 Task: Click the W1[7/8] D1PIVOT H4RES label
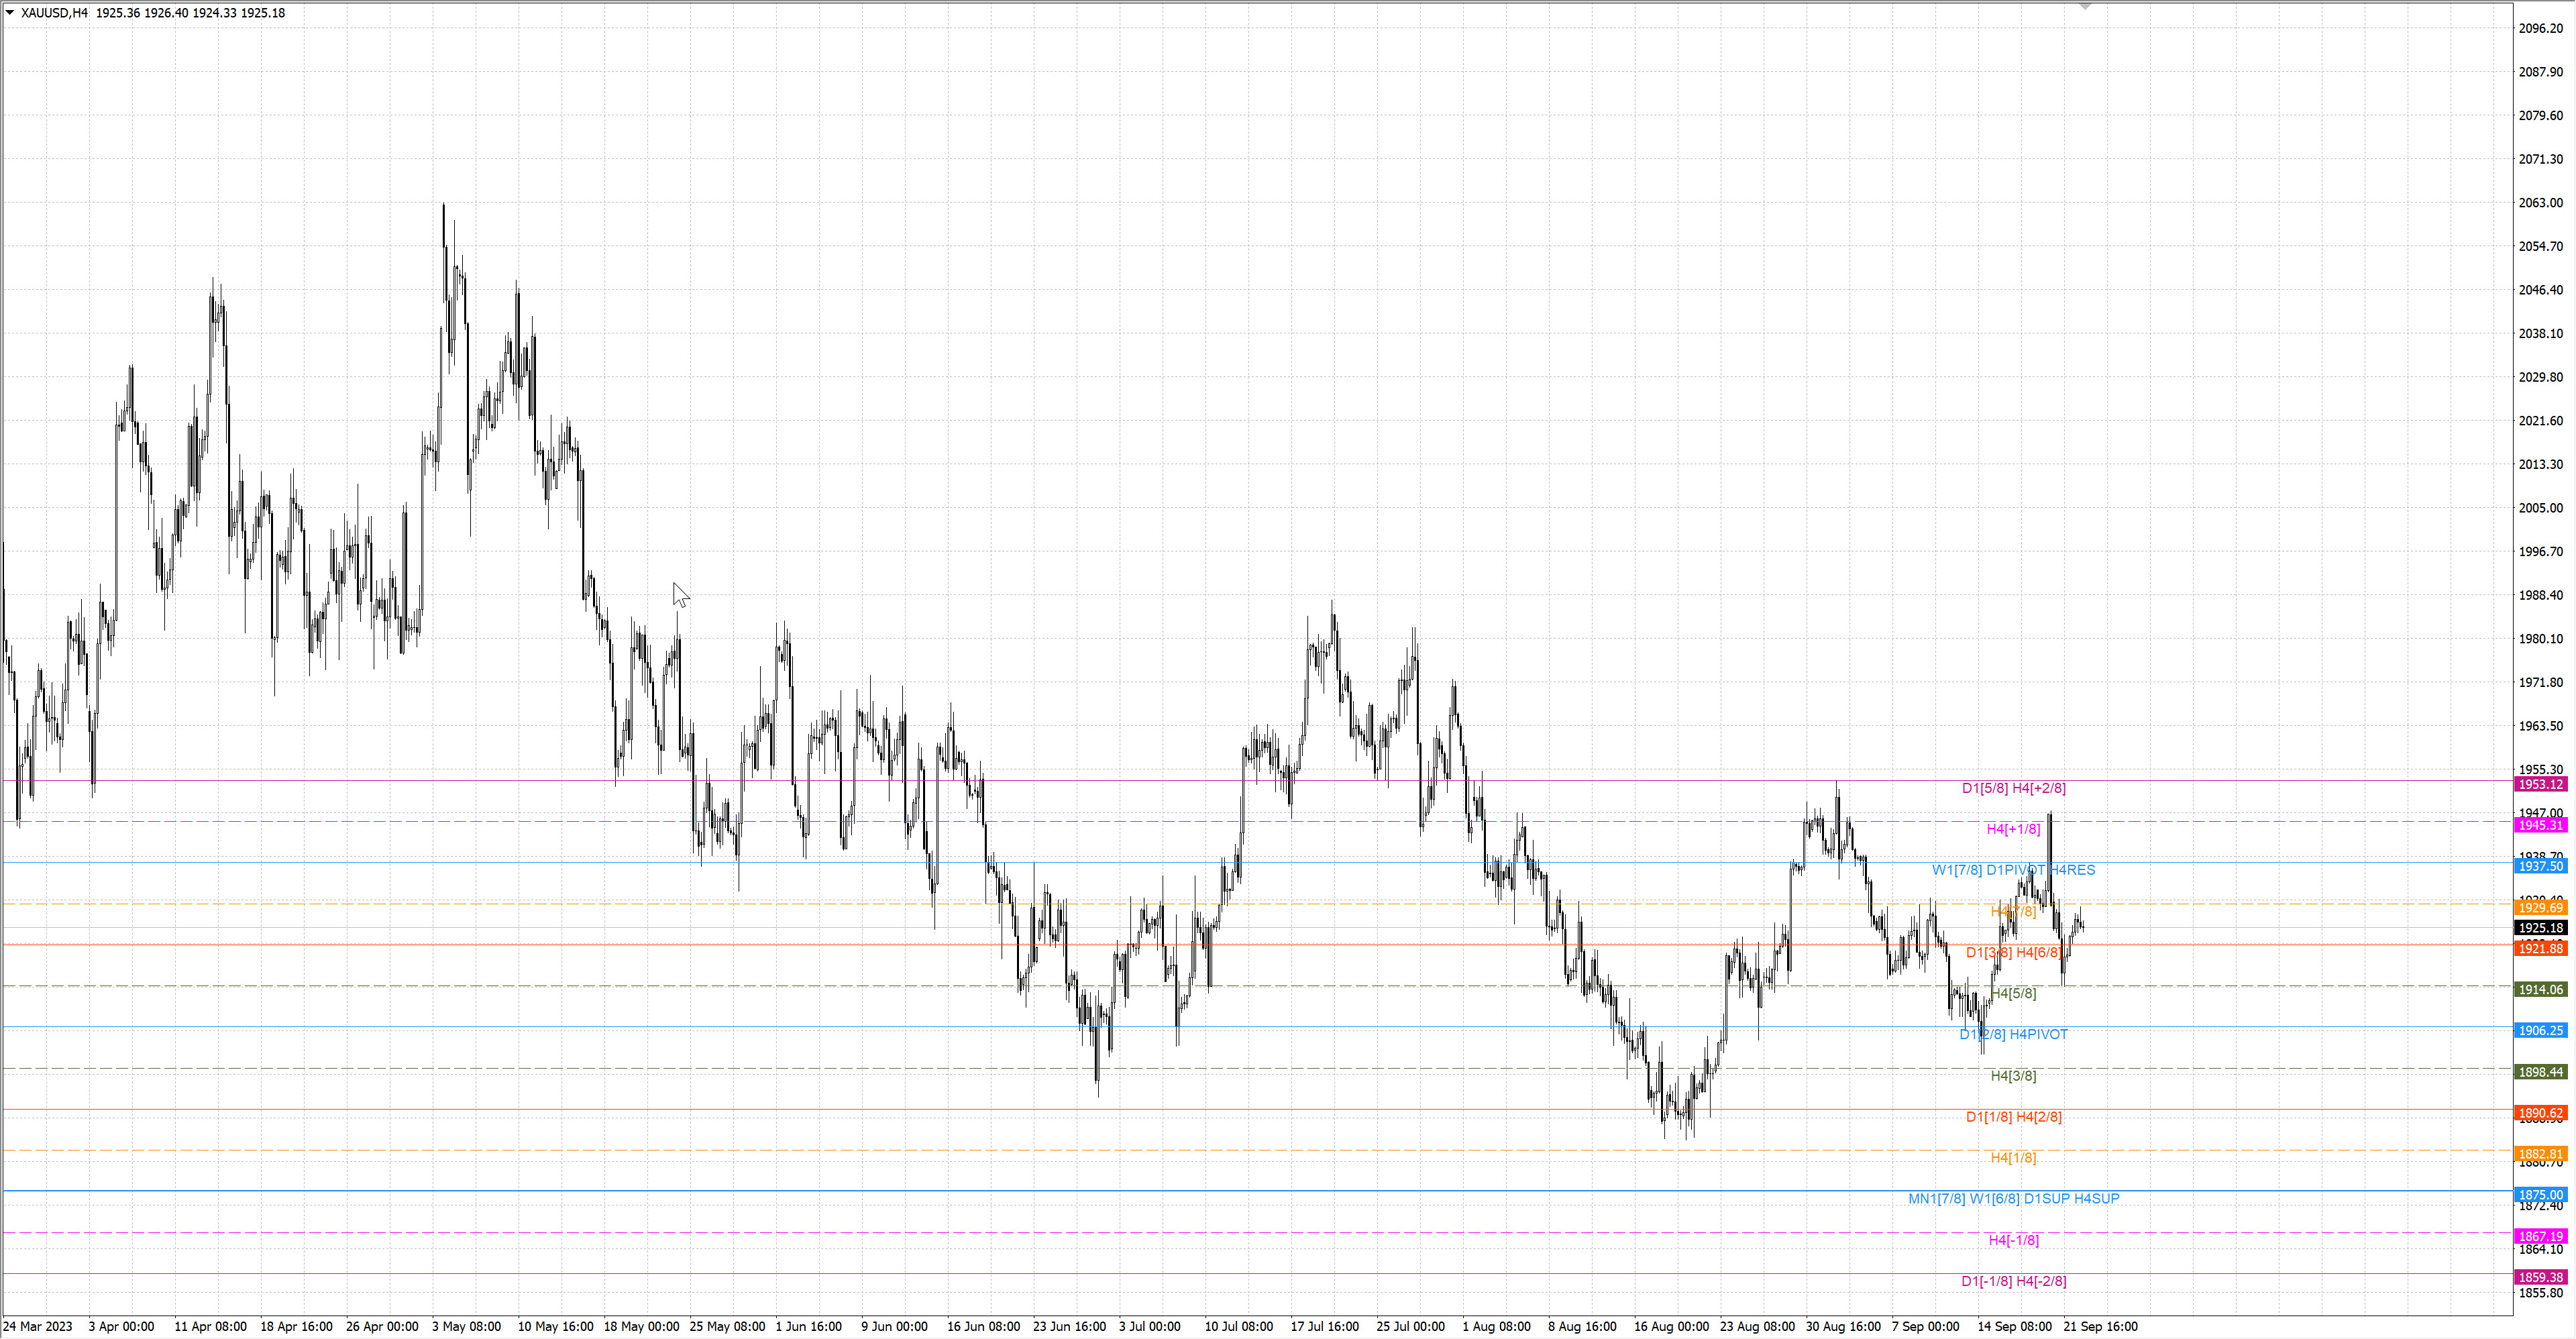(x=2013, y=870)
